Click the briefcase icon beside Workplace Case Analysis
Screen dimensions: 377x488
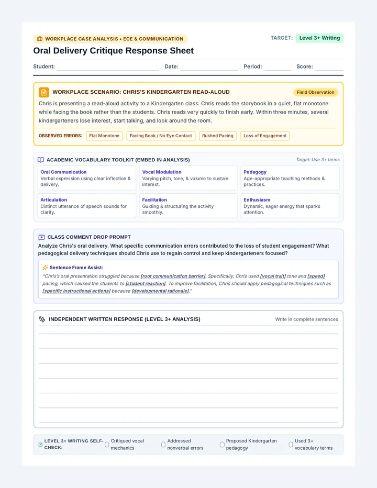40,39
